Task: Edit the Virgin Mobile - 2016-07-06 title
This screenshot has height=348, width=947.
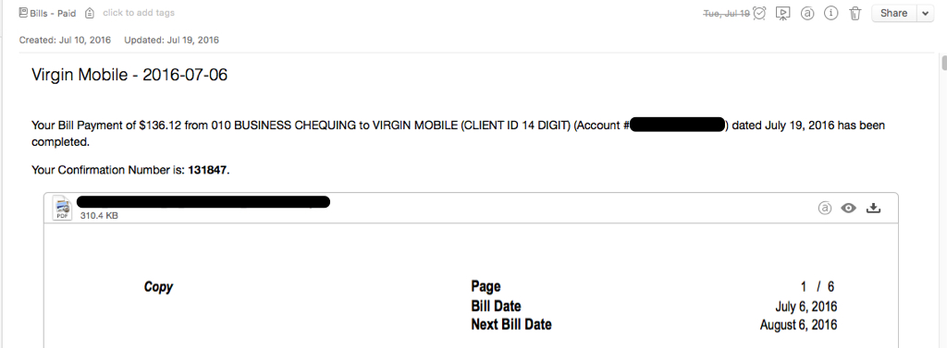Action: point(129,76)
